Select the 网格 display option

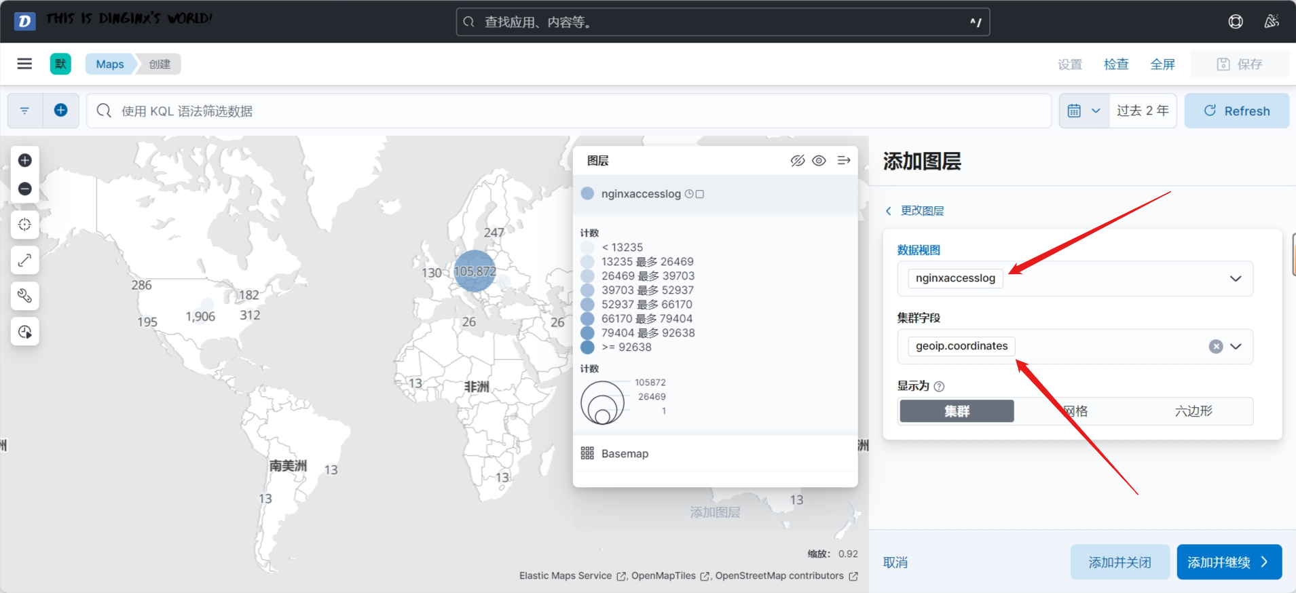(1075, 411)
